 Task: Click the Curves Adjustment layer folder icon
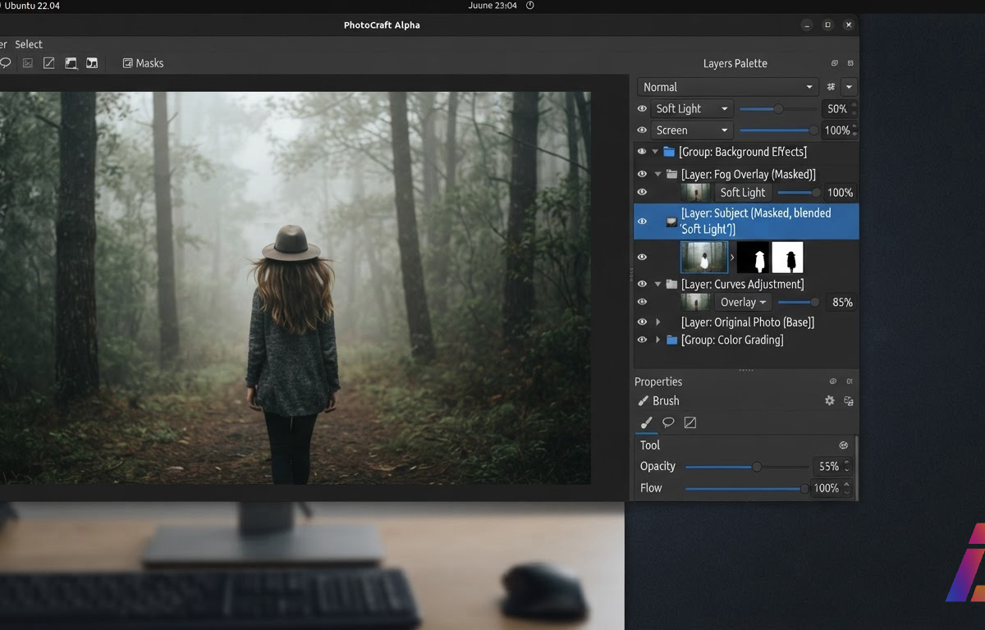tap(671, 284)
